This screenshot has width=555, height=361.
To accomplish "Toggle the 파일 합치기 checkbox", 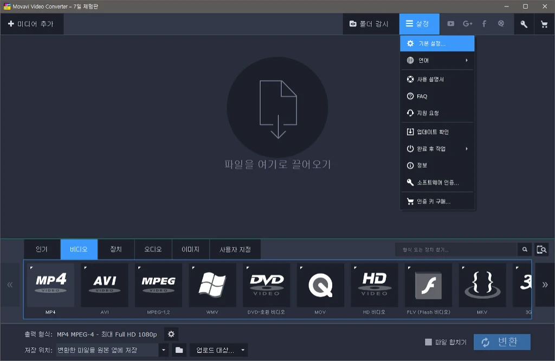I will pos(428,342).
